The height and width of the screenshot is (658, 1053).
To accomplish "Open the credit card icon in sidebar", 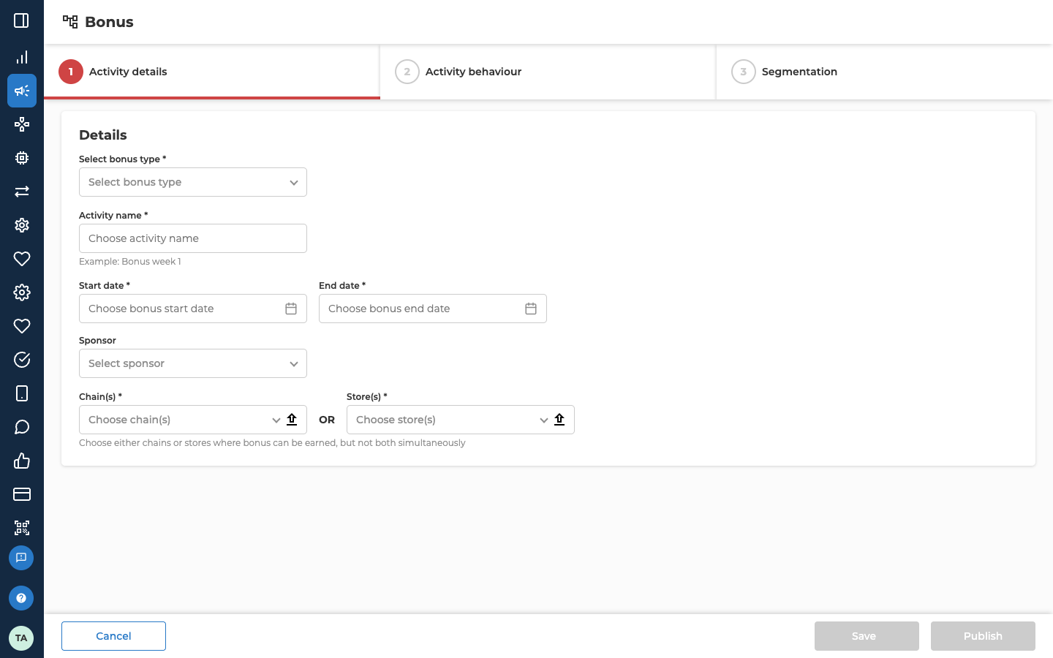I will point(22,494).
